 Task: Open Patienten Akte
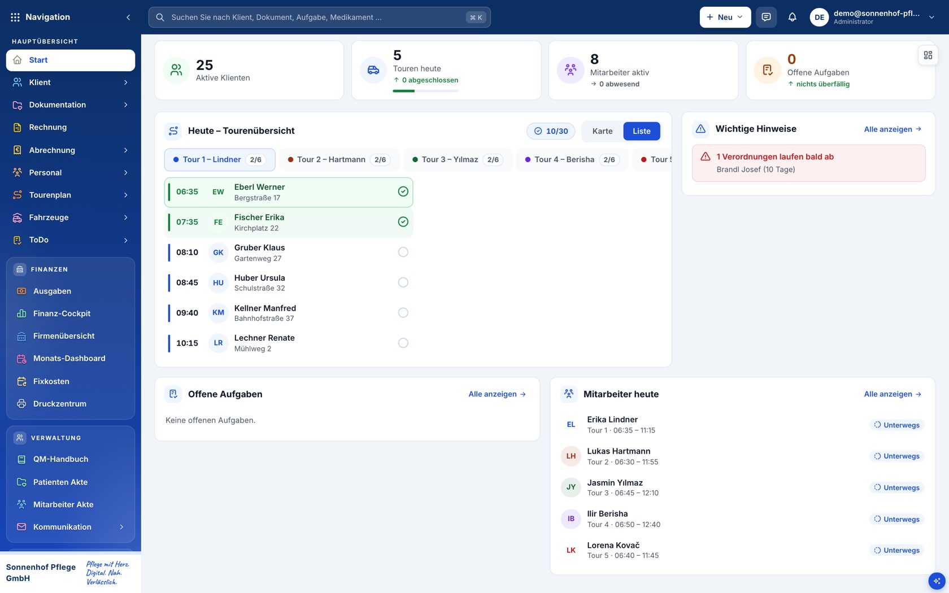tap(70, 482)
